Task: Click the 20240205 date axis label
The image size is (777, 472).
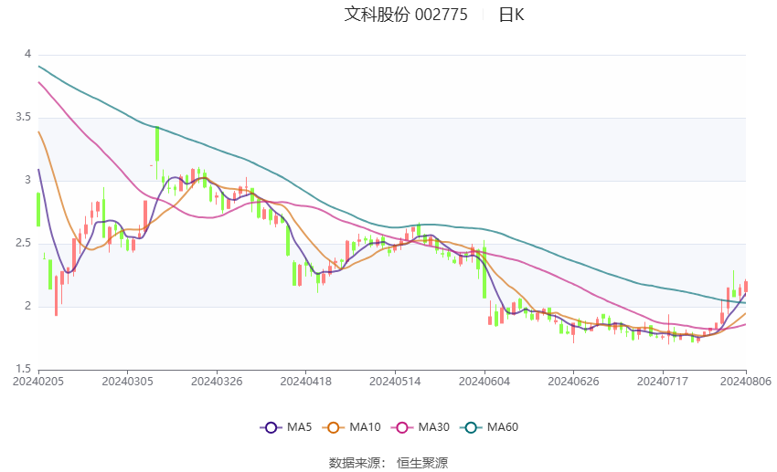Action: tap(38, 382)
